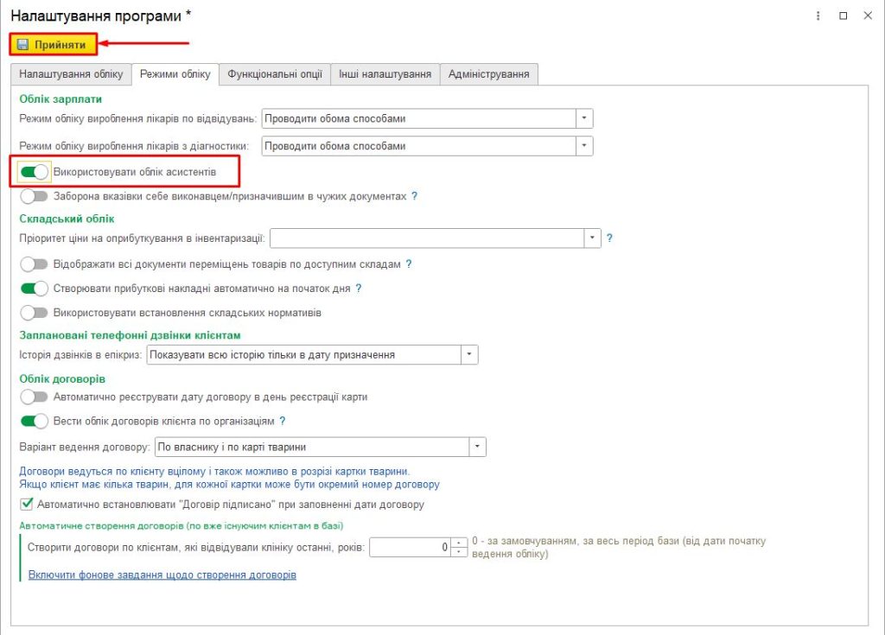Disable Використовувати облік асистентів toggle
The height and width of the screenshot is (635, 885).
tap(34, 172)
